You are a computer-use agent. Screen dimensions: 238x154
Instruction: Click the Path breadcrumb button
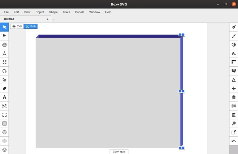(x=31, y=26)
